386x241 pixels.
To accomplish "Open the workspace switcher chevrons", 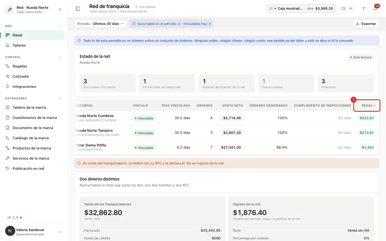I will coord(60,10).
